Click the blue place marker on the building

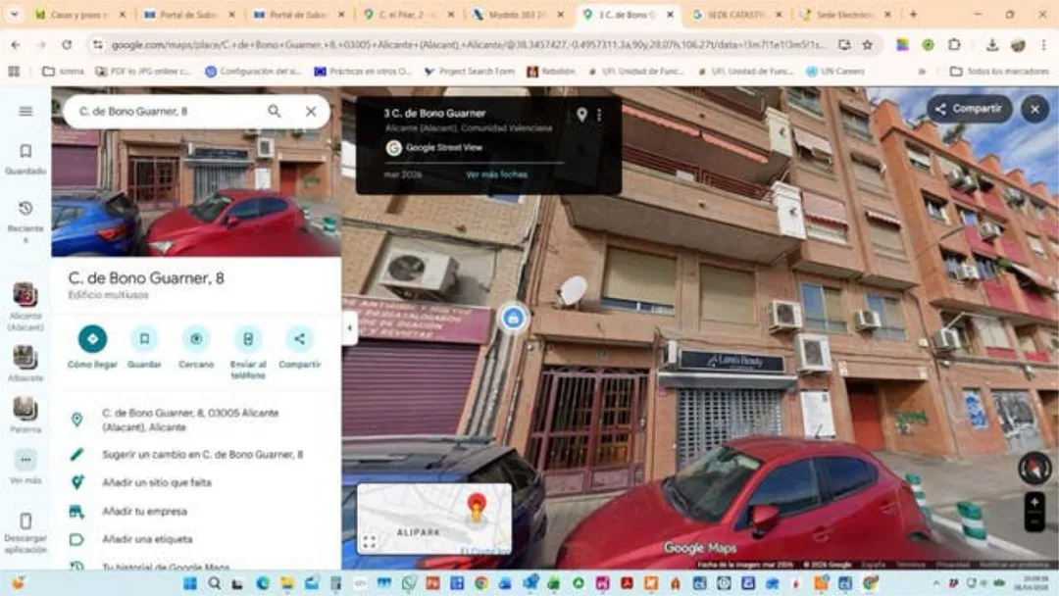[x=512, y=317]
